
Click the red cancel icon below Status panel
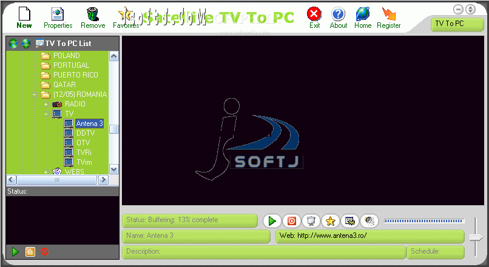[x=45, y=251]
